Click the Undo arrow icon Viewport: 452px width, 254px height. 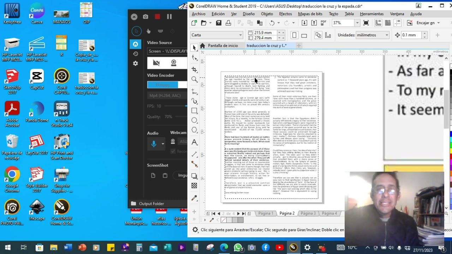[272, 23]
